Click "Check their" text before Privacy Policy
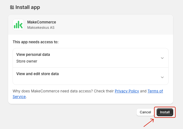The image size is (183, 129). 104,91
